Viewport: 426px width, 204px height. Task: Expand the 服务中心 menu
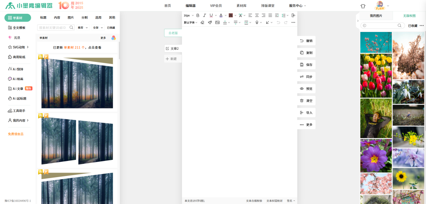(297, 6)
